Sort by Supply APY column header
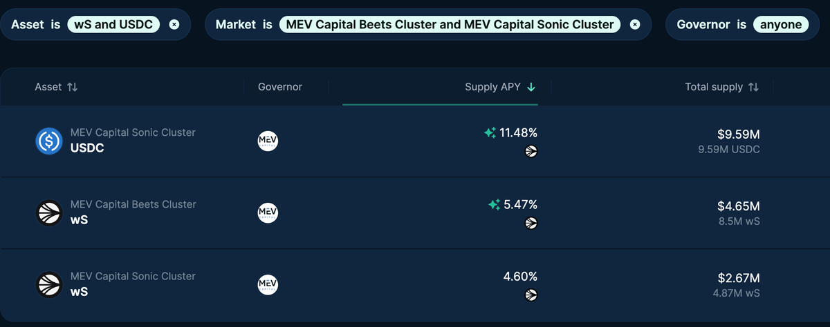 coord(500,87)
